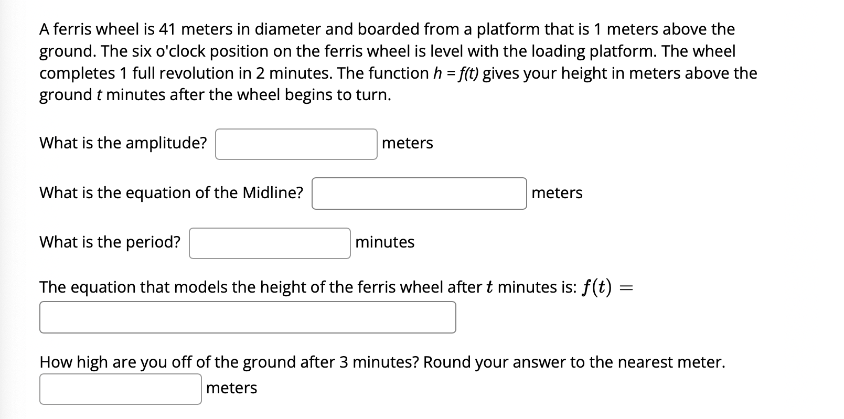Click the 3-minute height question sentence
This screenshot has width=844, height=419.
pos(382,362)
